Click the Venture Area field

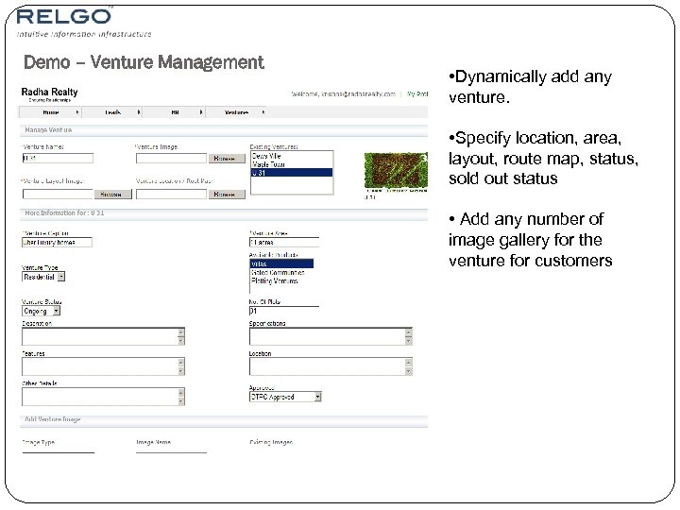[x=284, y=243]
